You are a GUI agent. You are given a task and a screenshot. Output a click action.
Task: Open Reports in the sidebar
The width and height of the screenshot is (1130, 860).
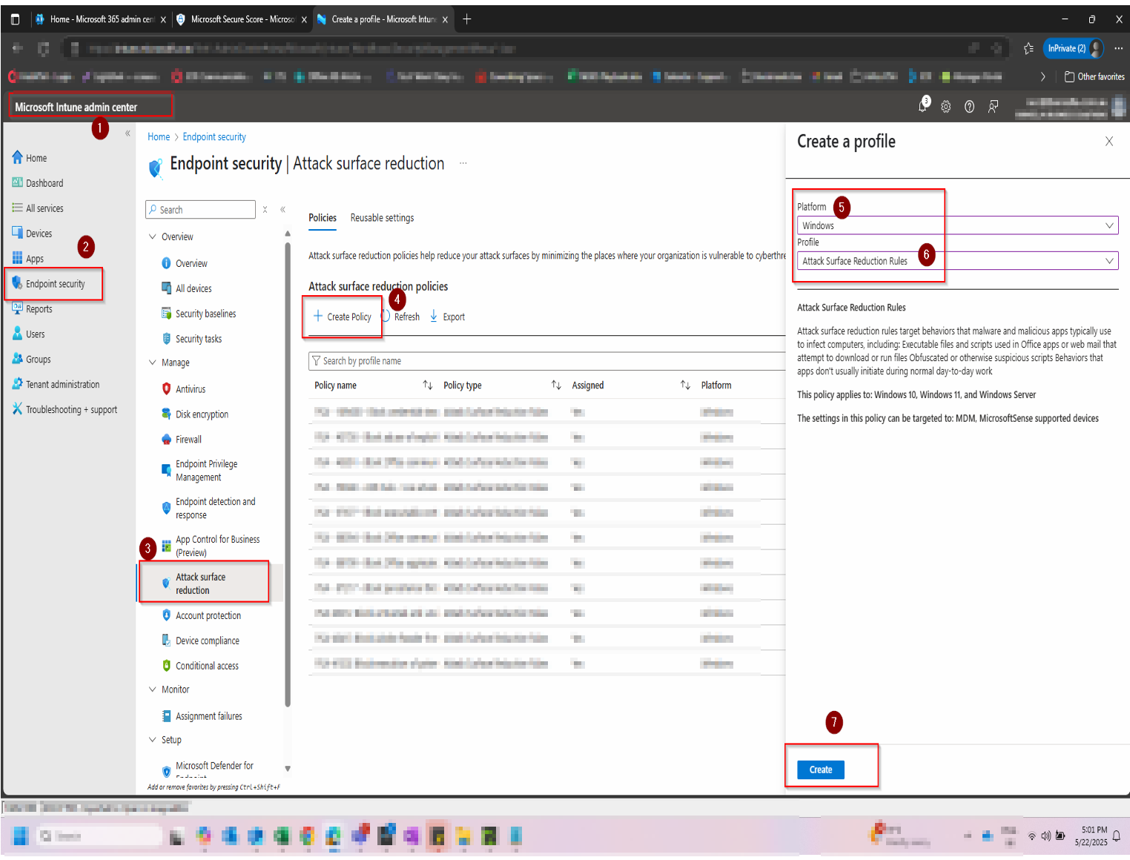33,309
